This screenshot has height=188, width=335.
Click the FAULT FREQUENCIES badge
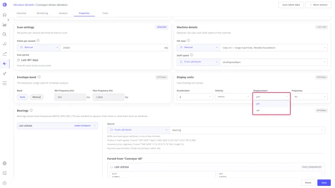(x=312, y=167)
